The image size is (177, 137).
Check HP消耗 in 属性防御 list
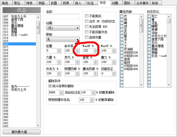(x=122, y=49)
